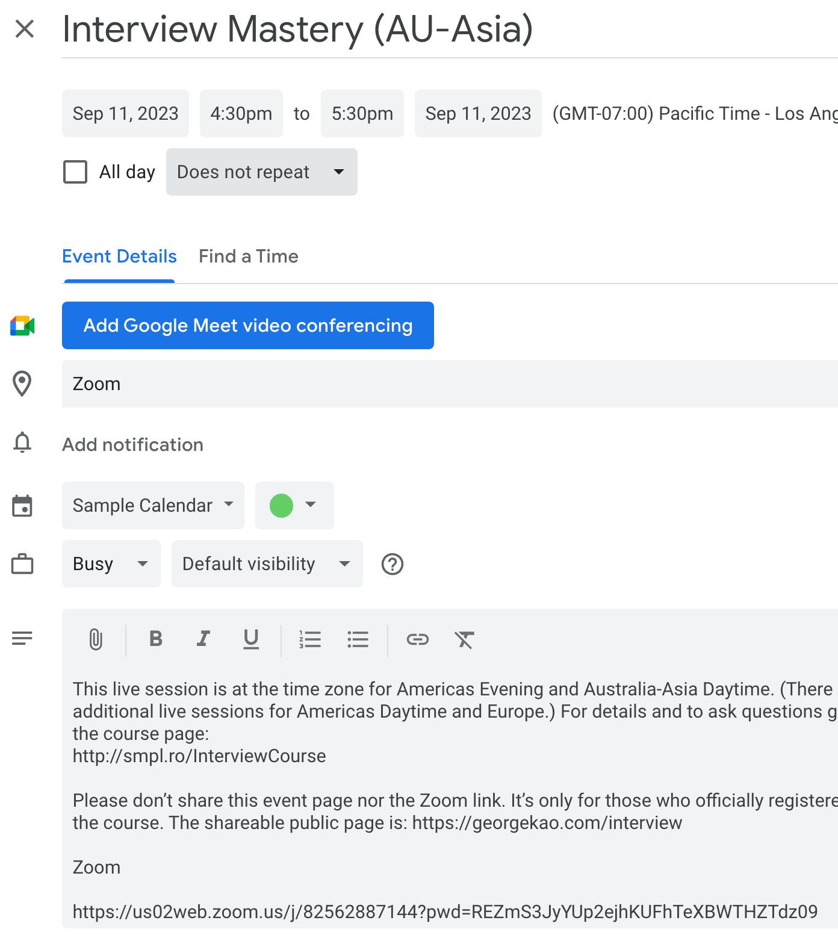Toggle underline formatting in description

tap(251, 639)
